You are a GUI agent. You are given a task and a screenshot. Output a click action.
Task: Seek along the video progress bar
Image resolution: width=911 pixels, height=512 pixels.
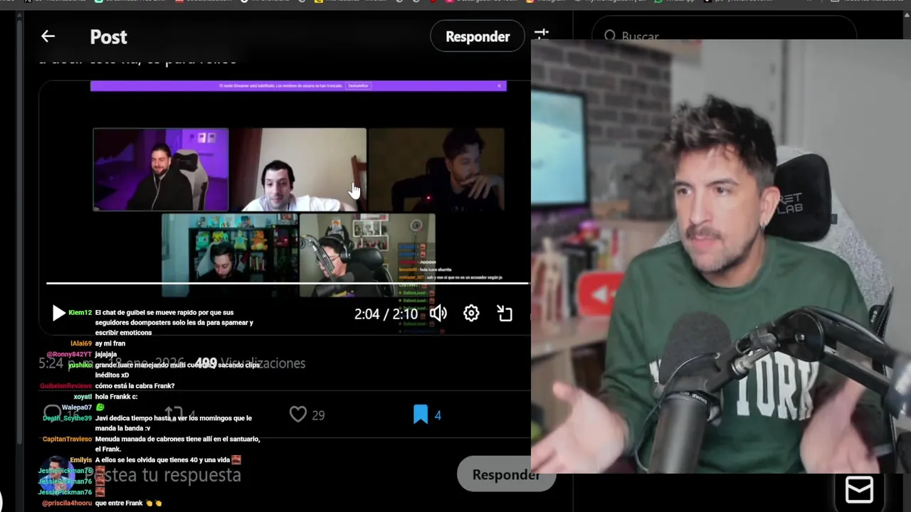click(x=288, y=284)
